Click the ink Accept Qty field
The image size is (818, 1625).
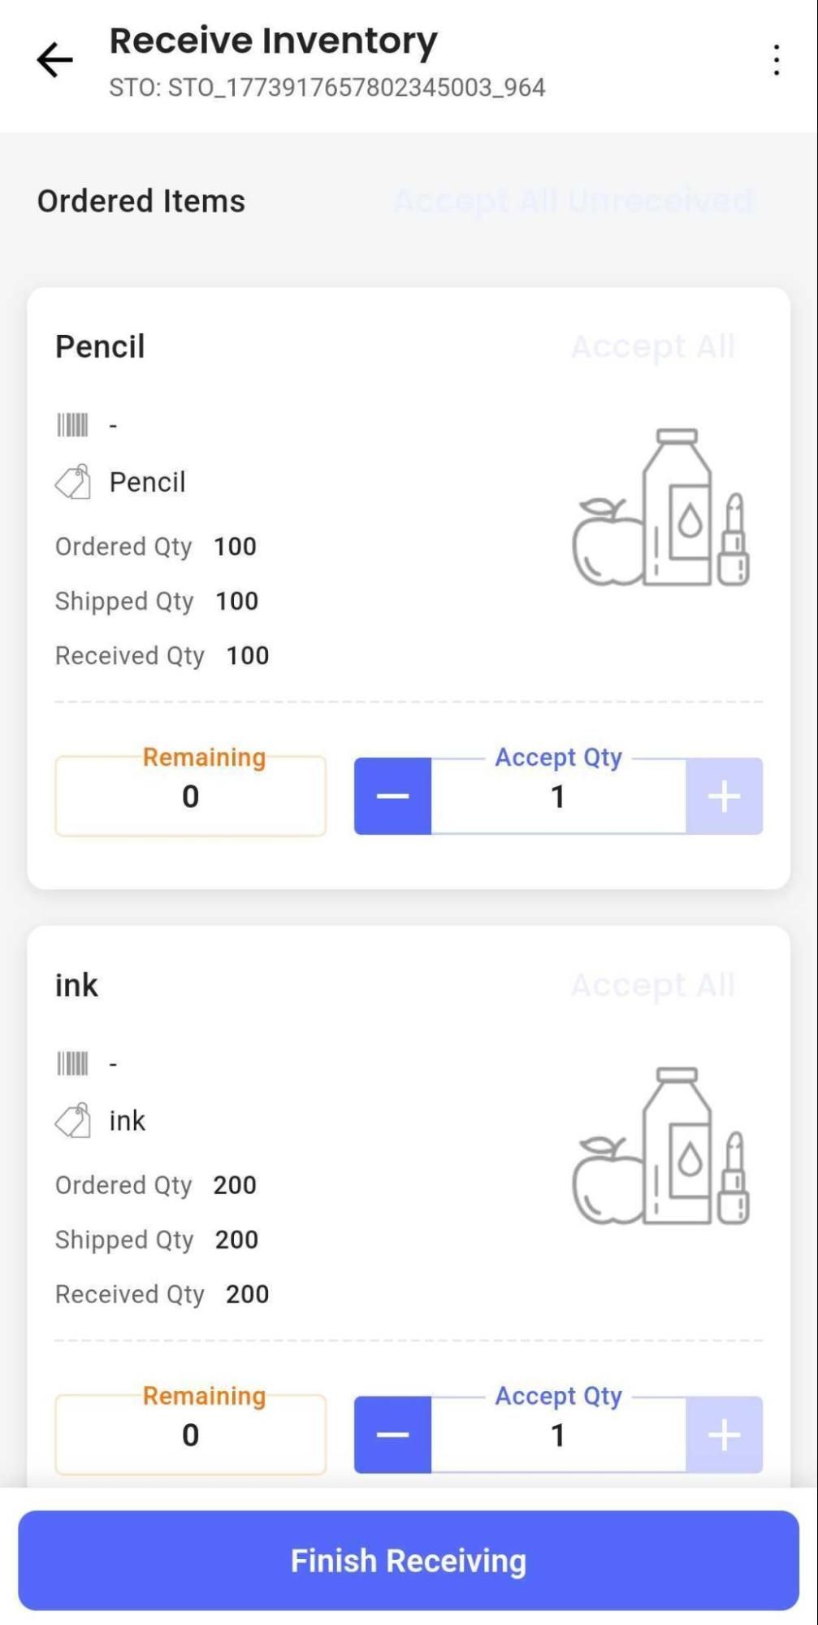tap(558, 1436)
